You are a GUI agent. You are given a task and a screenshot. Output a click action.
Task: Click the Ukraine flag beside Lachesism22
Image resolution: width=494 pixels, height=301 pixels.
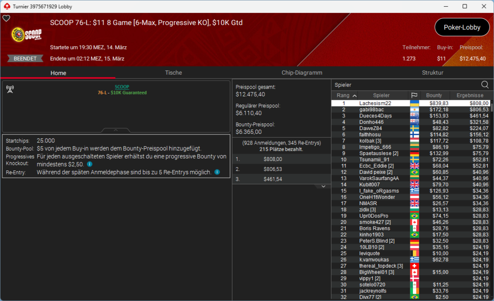[414, 103]
